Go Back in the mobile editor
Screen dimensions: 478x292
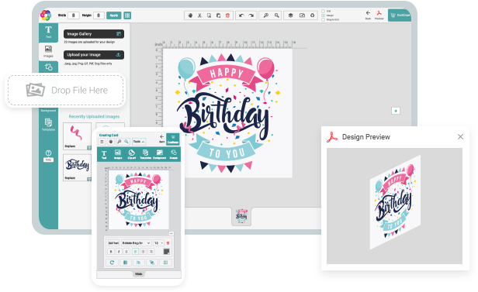[162, 139]
